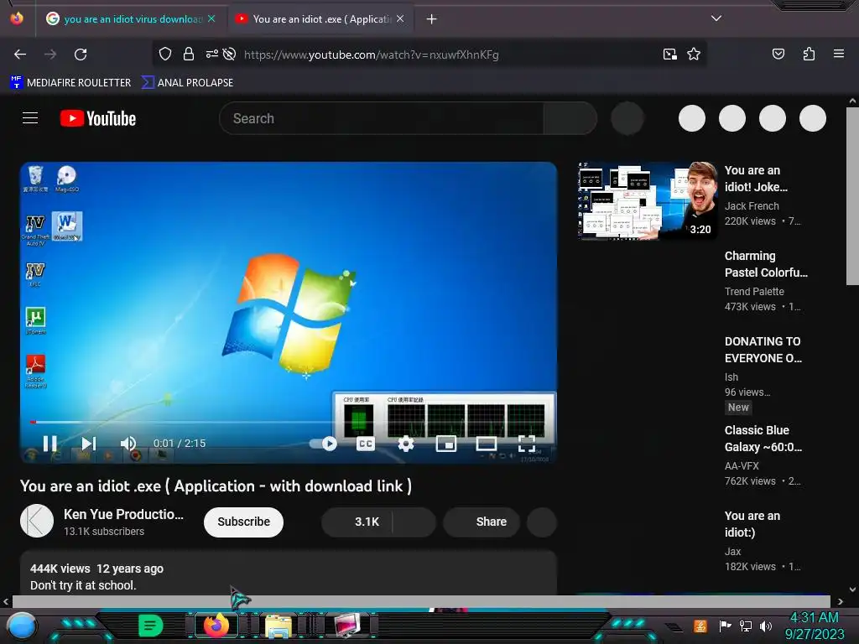
Task: Open system tray volume icon
Action: [x=765, y=626]
